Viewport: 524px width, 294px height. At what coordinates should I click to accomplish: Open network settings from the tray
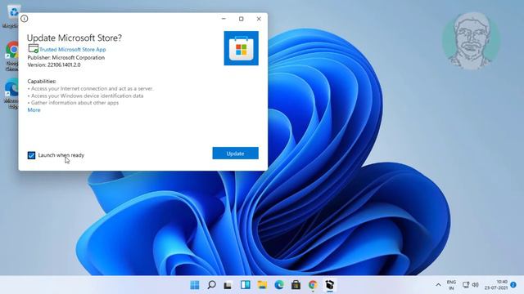[466, 285]
